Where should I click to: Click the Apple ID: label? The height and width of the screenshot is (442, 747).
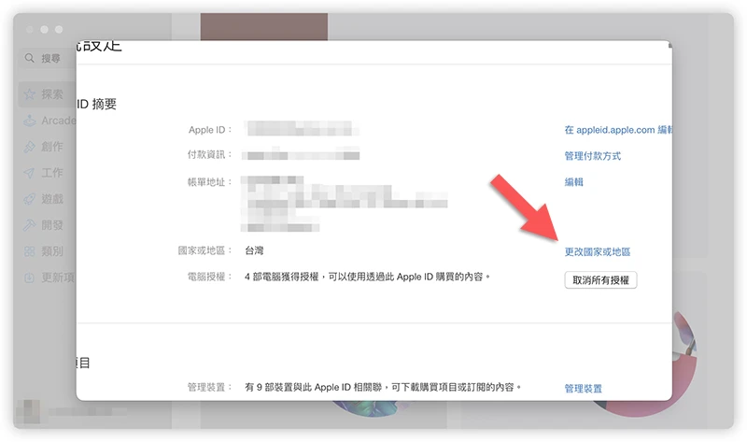coord(210,130)
